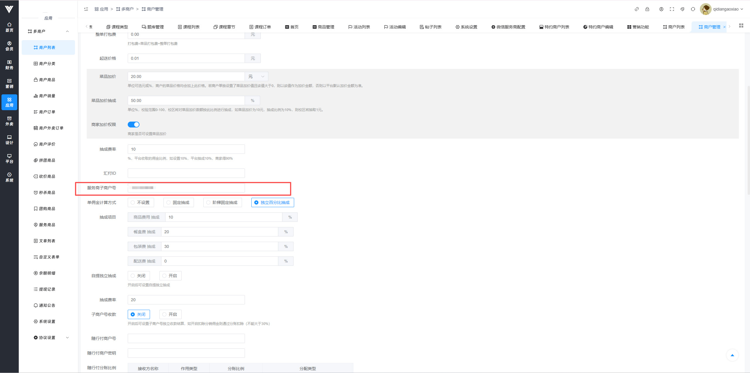
Task: Collapse sidebar using menu fold icon
Action: pos(86,9)
